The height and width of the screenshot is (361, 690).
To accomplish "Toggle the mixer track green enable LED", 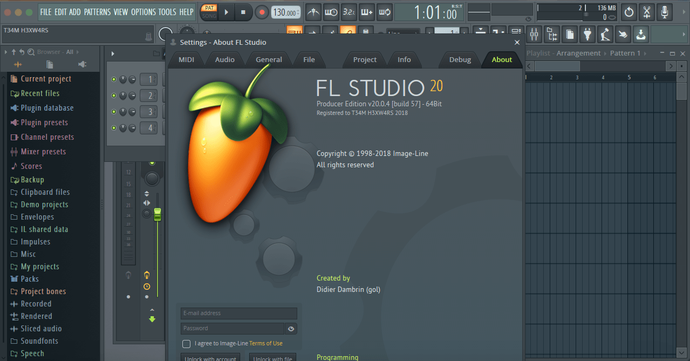I will point(152,162).
